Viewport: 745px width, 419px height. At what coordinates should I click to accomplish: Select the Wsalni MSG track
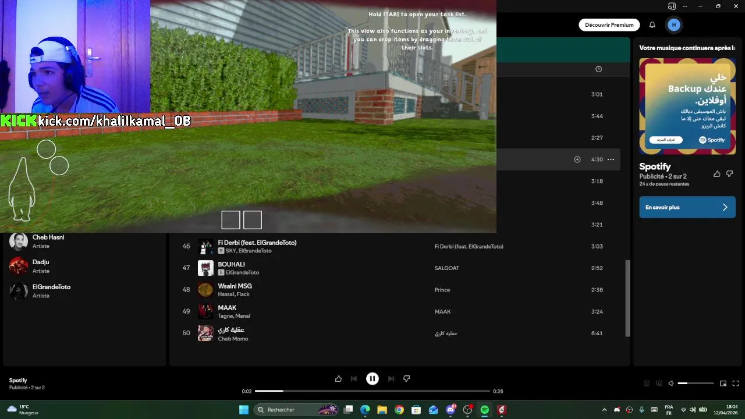pos(235,286)
